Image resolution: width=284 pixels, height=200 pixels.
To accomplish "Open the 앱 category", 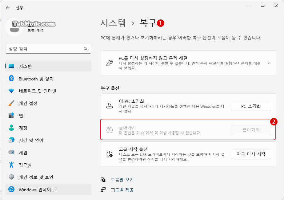I will click(48, 115).
